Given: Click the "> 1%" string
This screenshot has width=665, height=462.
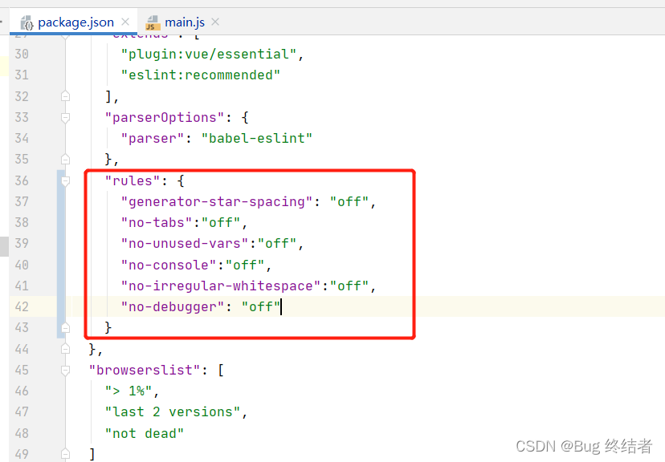Looking at the screenshot, I should coord(129,391).
